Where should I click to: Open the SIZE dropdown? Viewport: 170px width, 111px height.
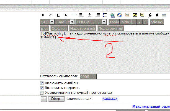tap(47, 22)
